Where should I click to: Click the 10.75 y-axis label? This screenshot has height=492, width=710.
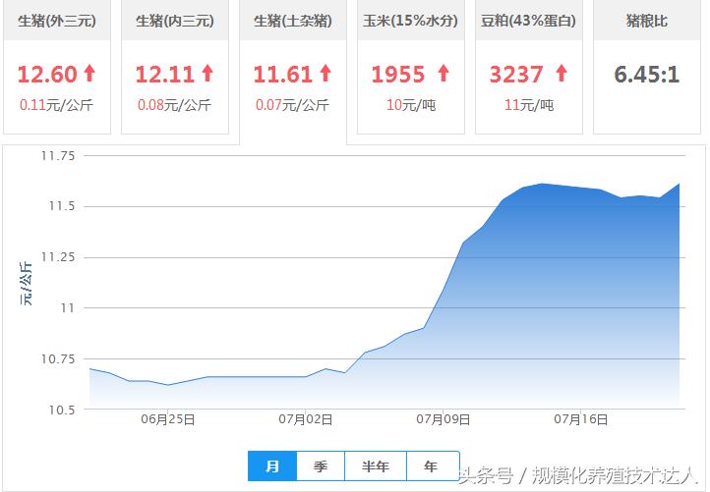[x=58, y=359]
